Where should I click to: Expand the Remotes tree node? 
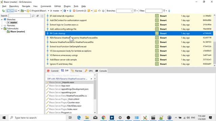(x=2, y=26)
